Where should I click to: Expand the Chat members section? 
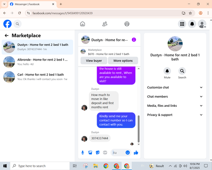click(175, 97)
